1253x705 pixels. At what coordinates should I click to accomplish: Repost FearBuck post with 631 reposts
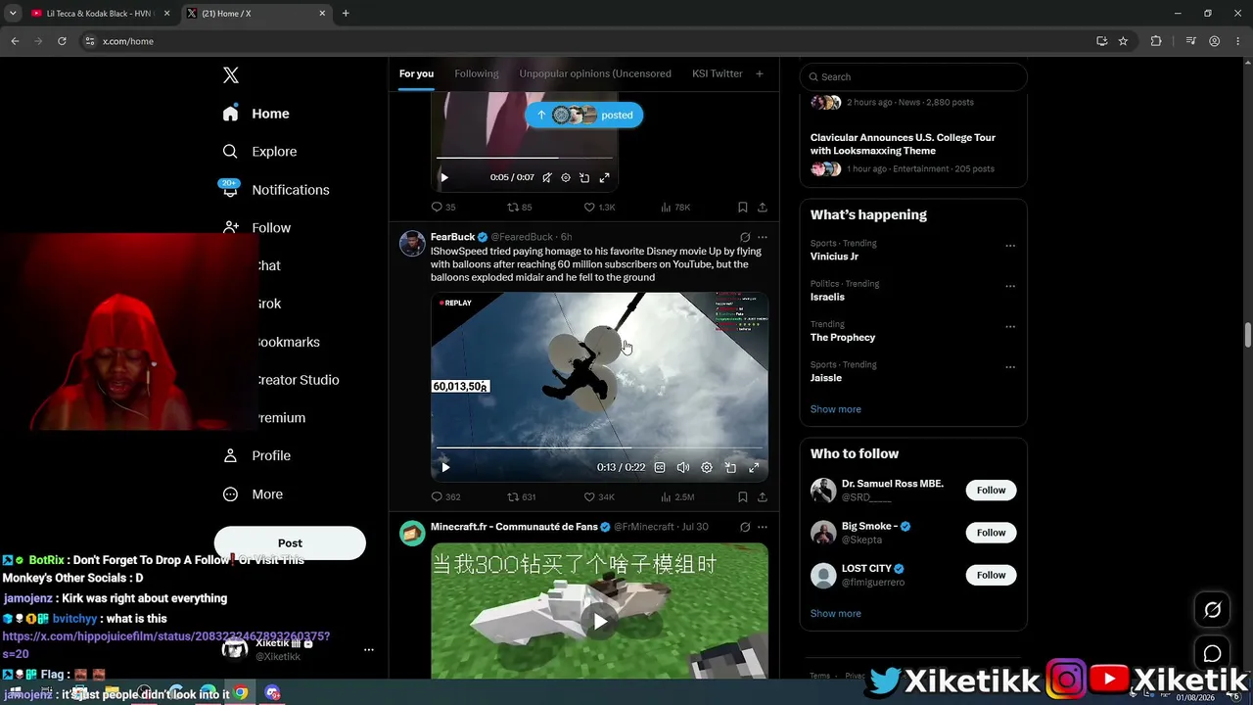[521, 497]
